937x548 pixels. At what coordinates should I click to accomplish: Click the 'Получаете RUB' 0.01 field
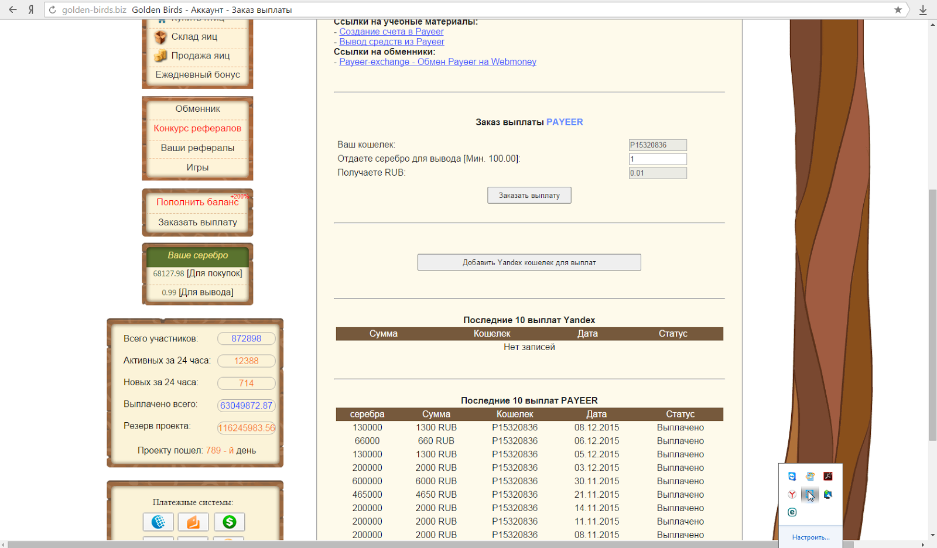(658, 173)
